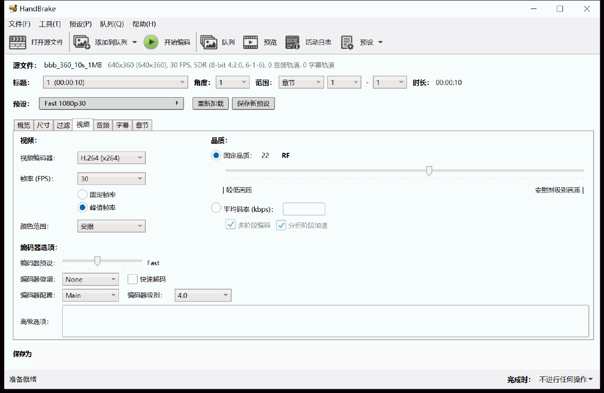Click the open source file clapperboard icon
Viewport: 604px width, 393px height.
coord(17,42)
